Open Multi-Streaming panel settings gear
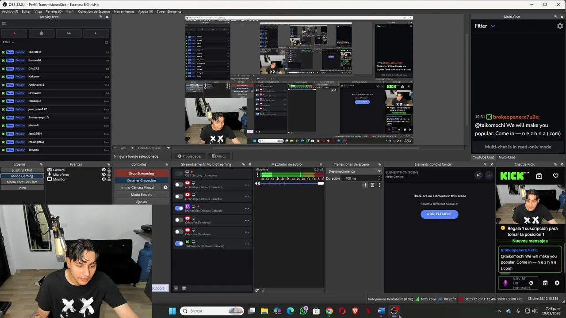The height and width of the screenshot is (318, 566). click(x=184, y=288)
